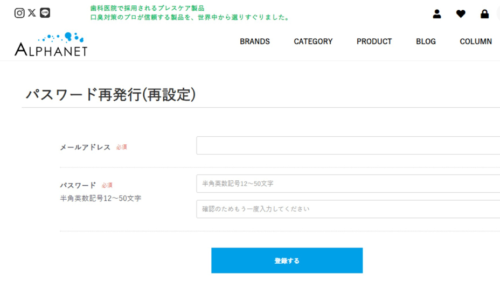This screenshot has height=281, width=500.
Task: Open the user account icon
Action: (437, 14)
